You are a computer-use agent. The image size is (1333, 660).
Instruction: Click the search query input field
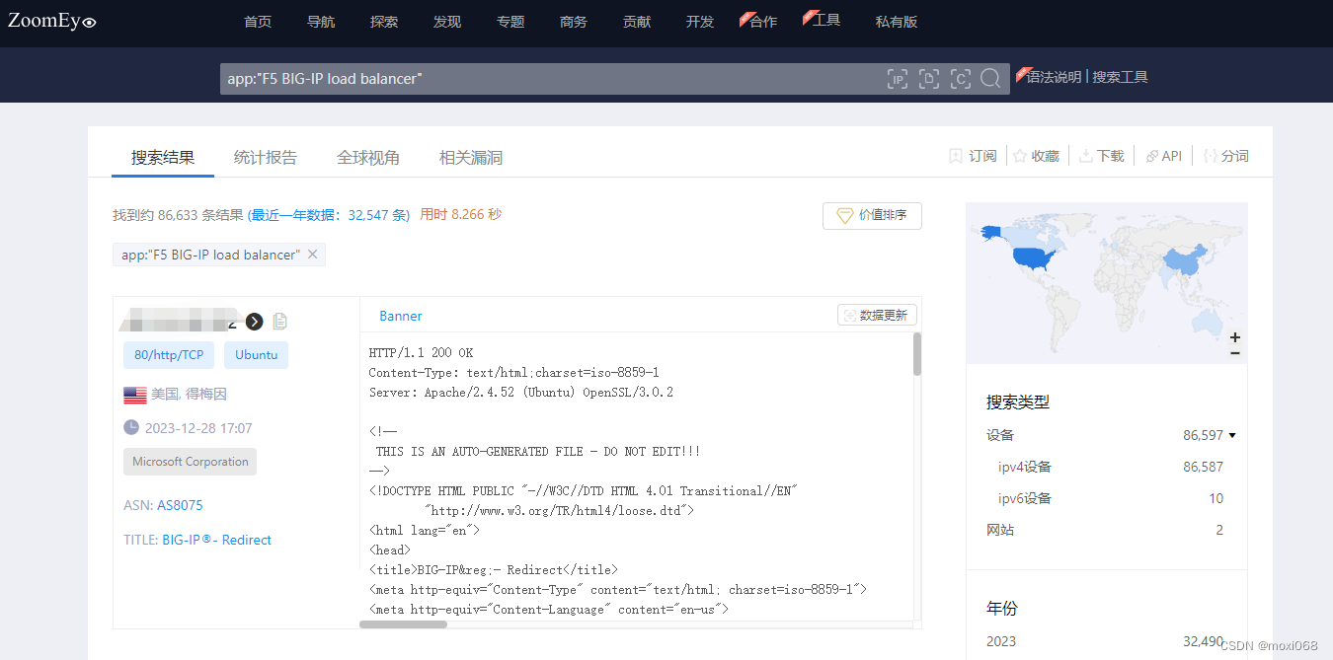(x=551, y=79)
